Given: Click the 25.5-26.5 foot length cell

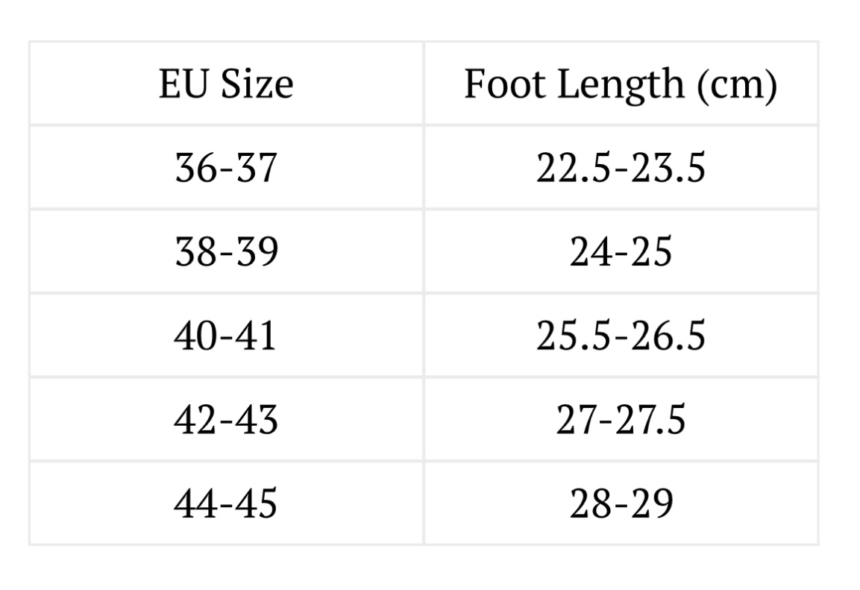Looking at the screenshot, I should [x=621, y=336].
